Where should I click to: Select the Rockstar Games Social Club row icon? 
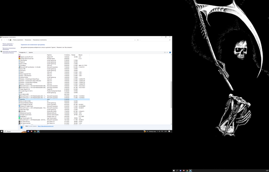[x=19, y=59]
